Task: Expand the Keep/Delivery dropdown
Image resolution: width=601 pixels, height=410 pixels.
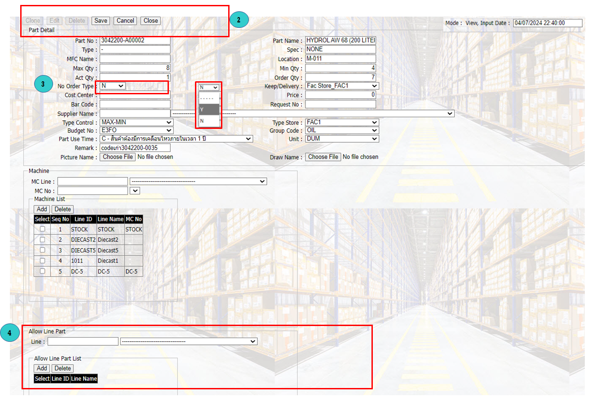Action: 342,86
